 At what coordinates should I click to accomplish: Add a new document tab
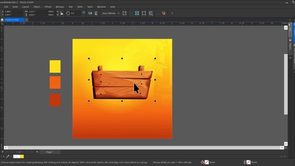[27, 20]
